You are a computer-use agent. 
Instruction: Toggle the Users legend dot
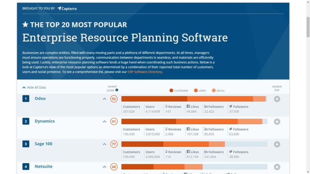(x=196, y=90)
